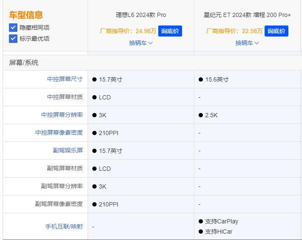Click the 车型信息 heading

point(26,15)
